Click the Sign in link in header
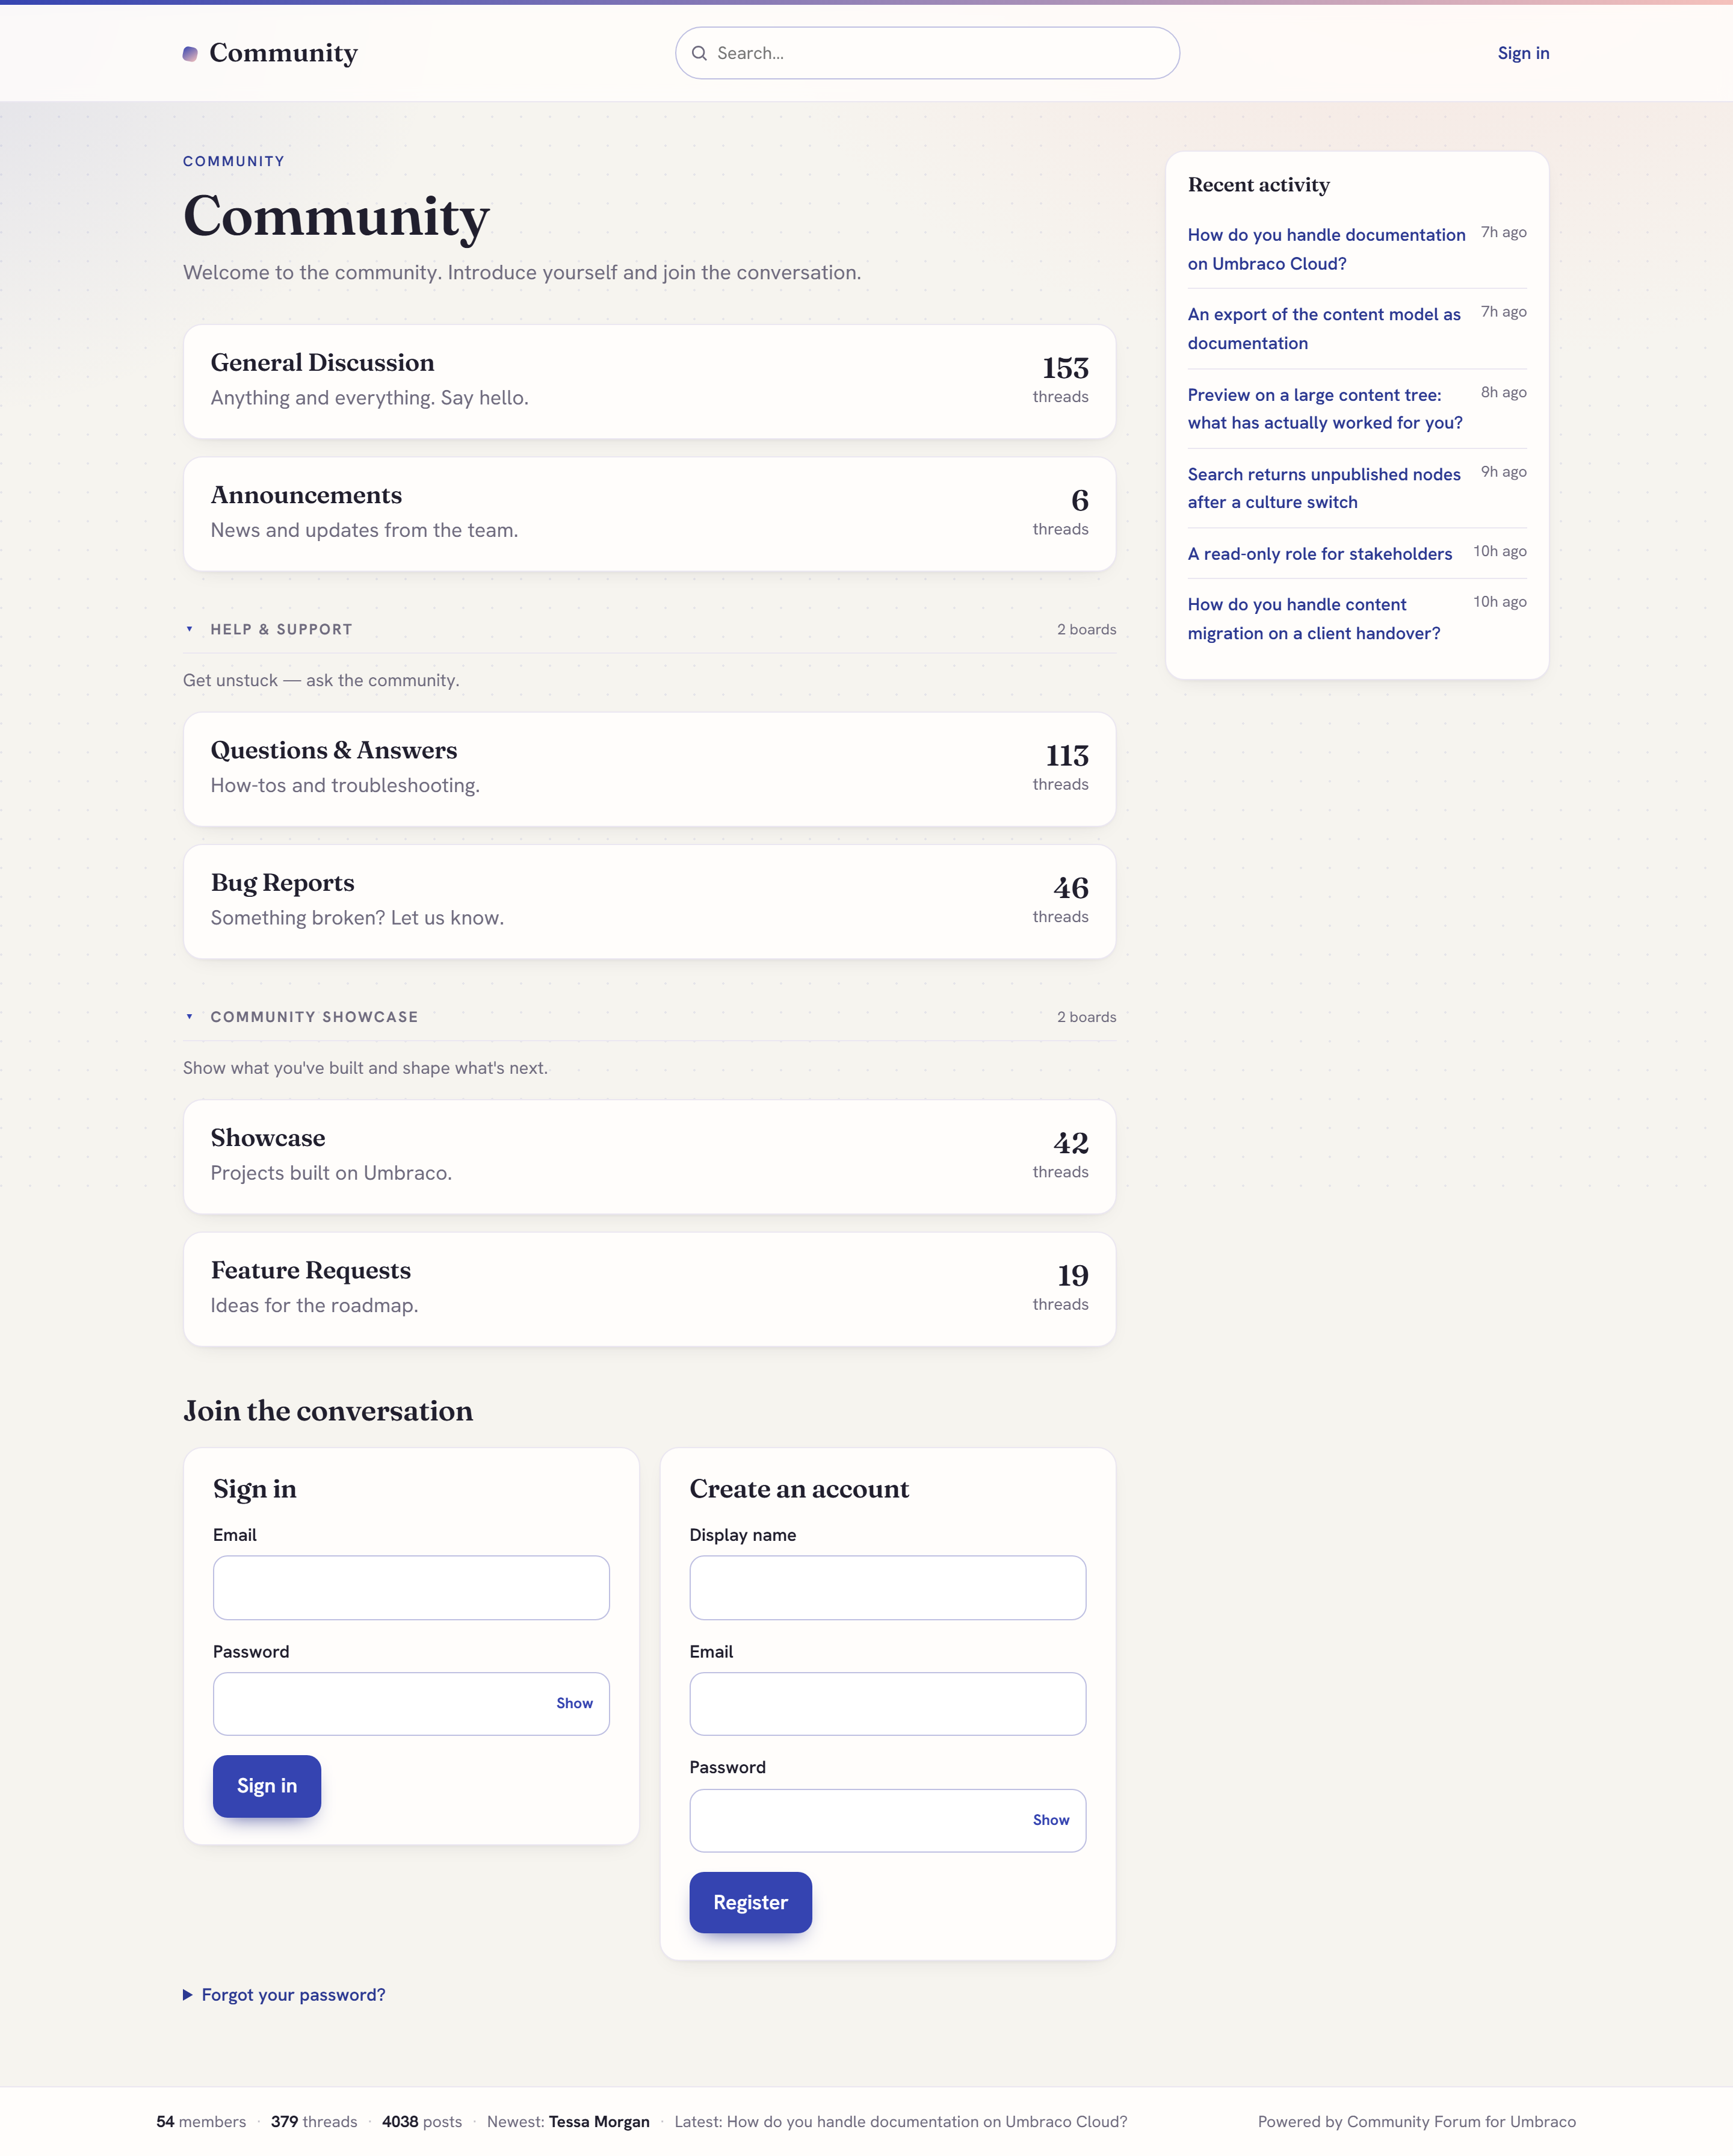Viewport: 1733px width, 2156px height. (x=1523, y=53)
